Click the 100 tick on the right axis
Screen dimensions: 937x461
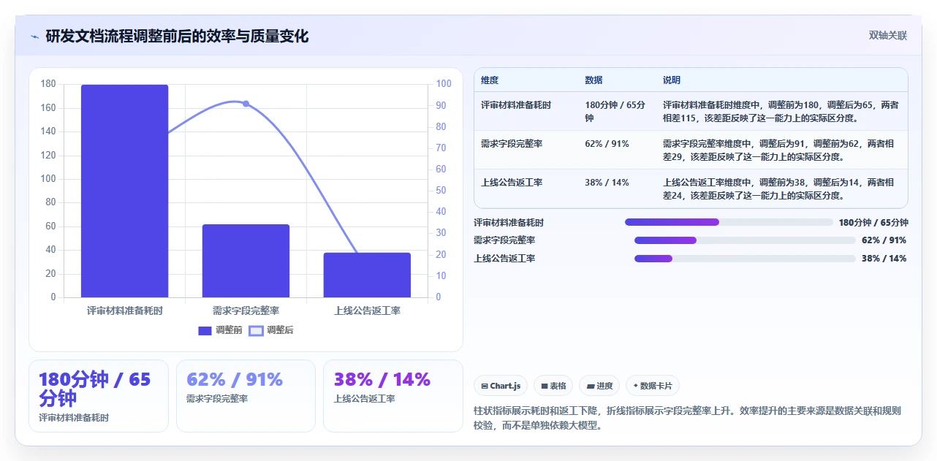point(444,84)
